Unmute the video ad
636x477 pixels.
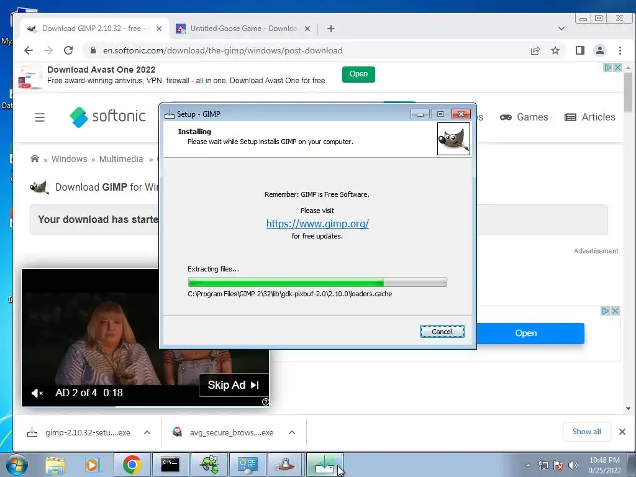[37, 393]
